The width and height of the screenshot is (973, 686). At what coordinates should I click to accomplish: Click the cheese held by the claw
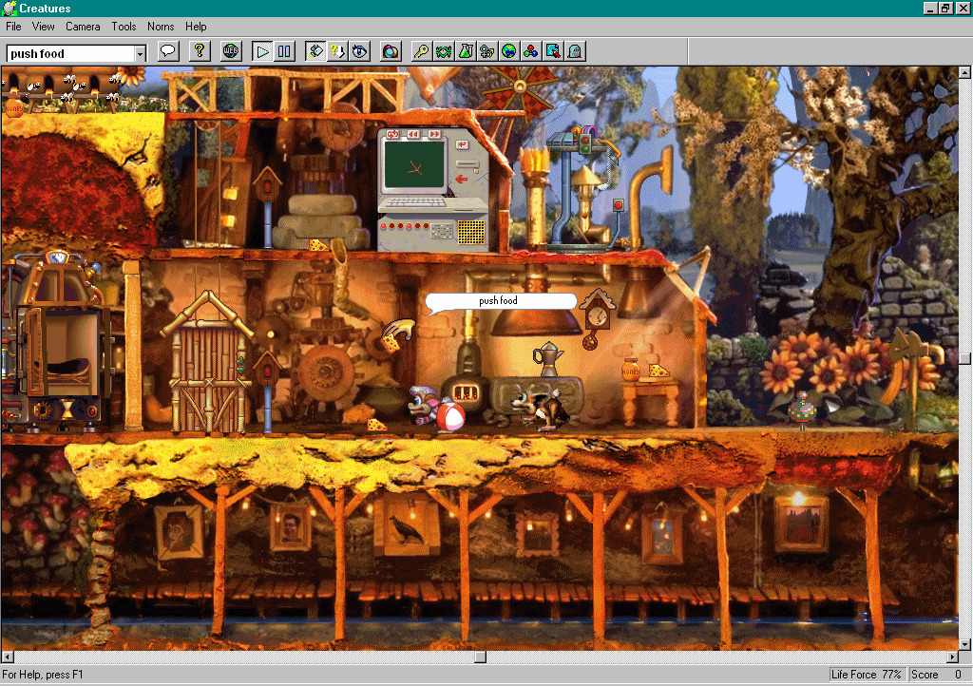391,344
